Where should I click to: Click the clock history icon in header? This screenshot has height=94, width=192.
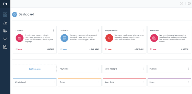coord(181,4)
